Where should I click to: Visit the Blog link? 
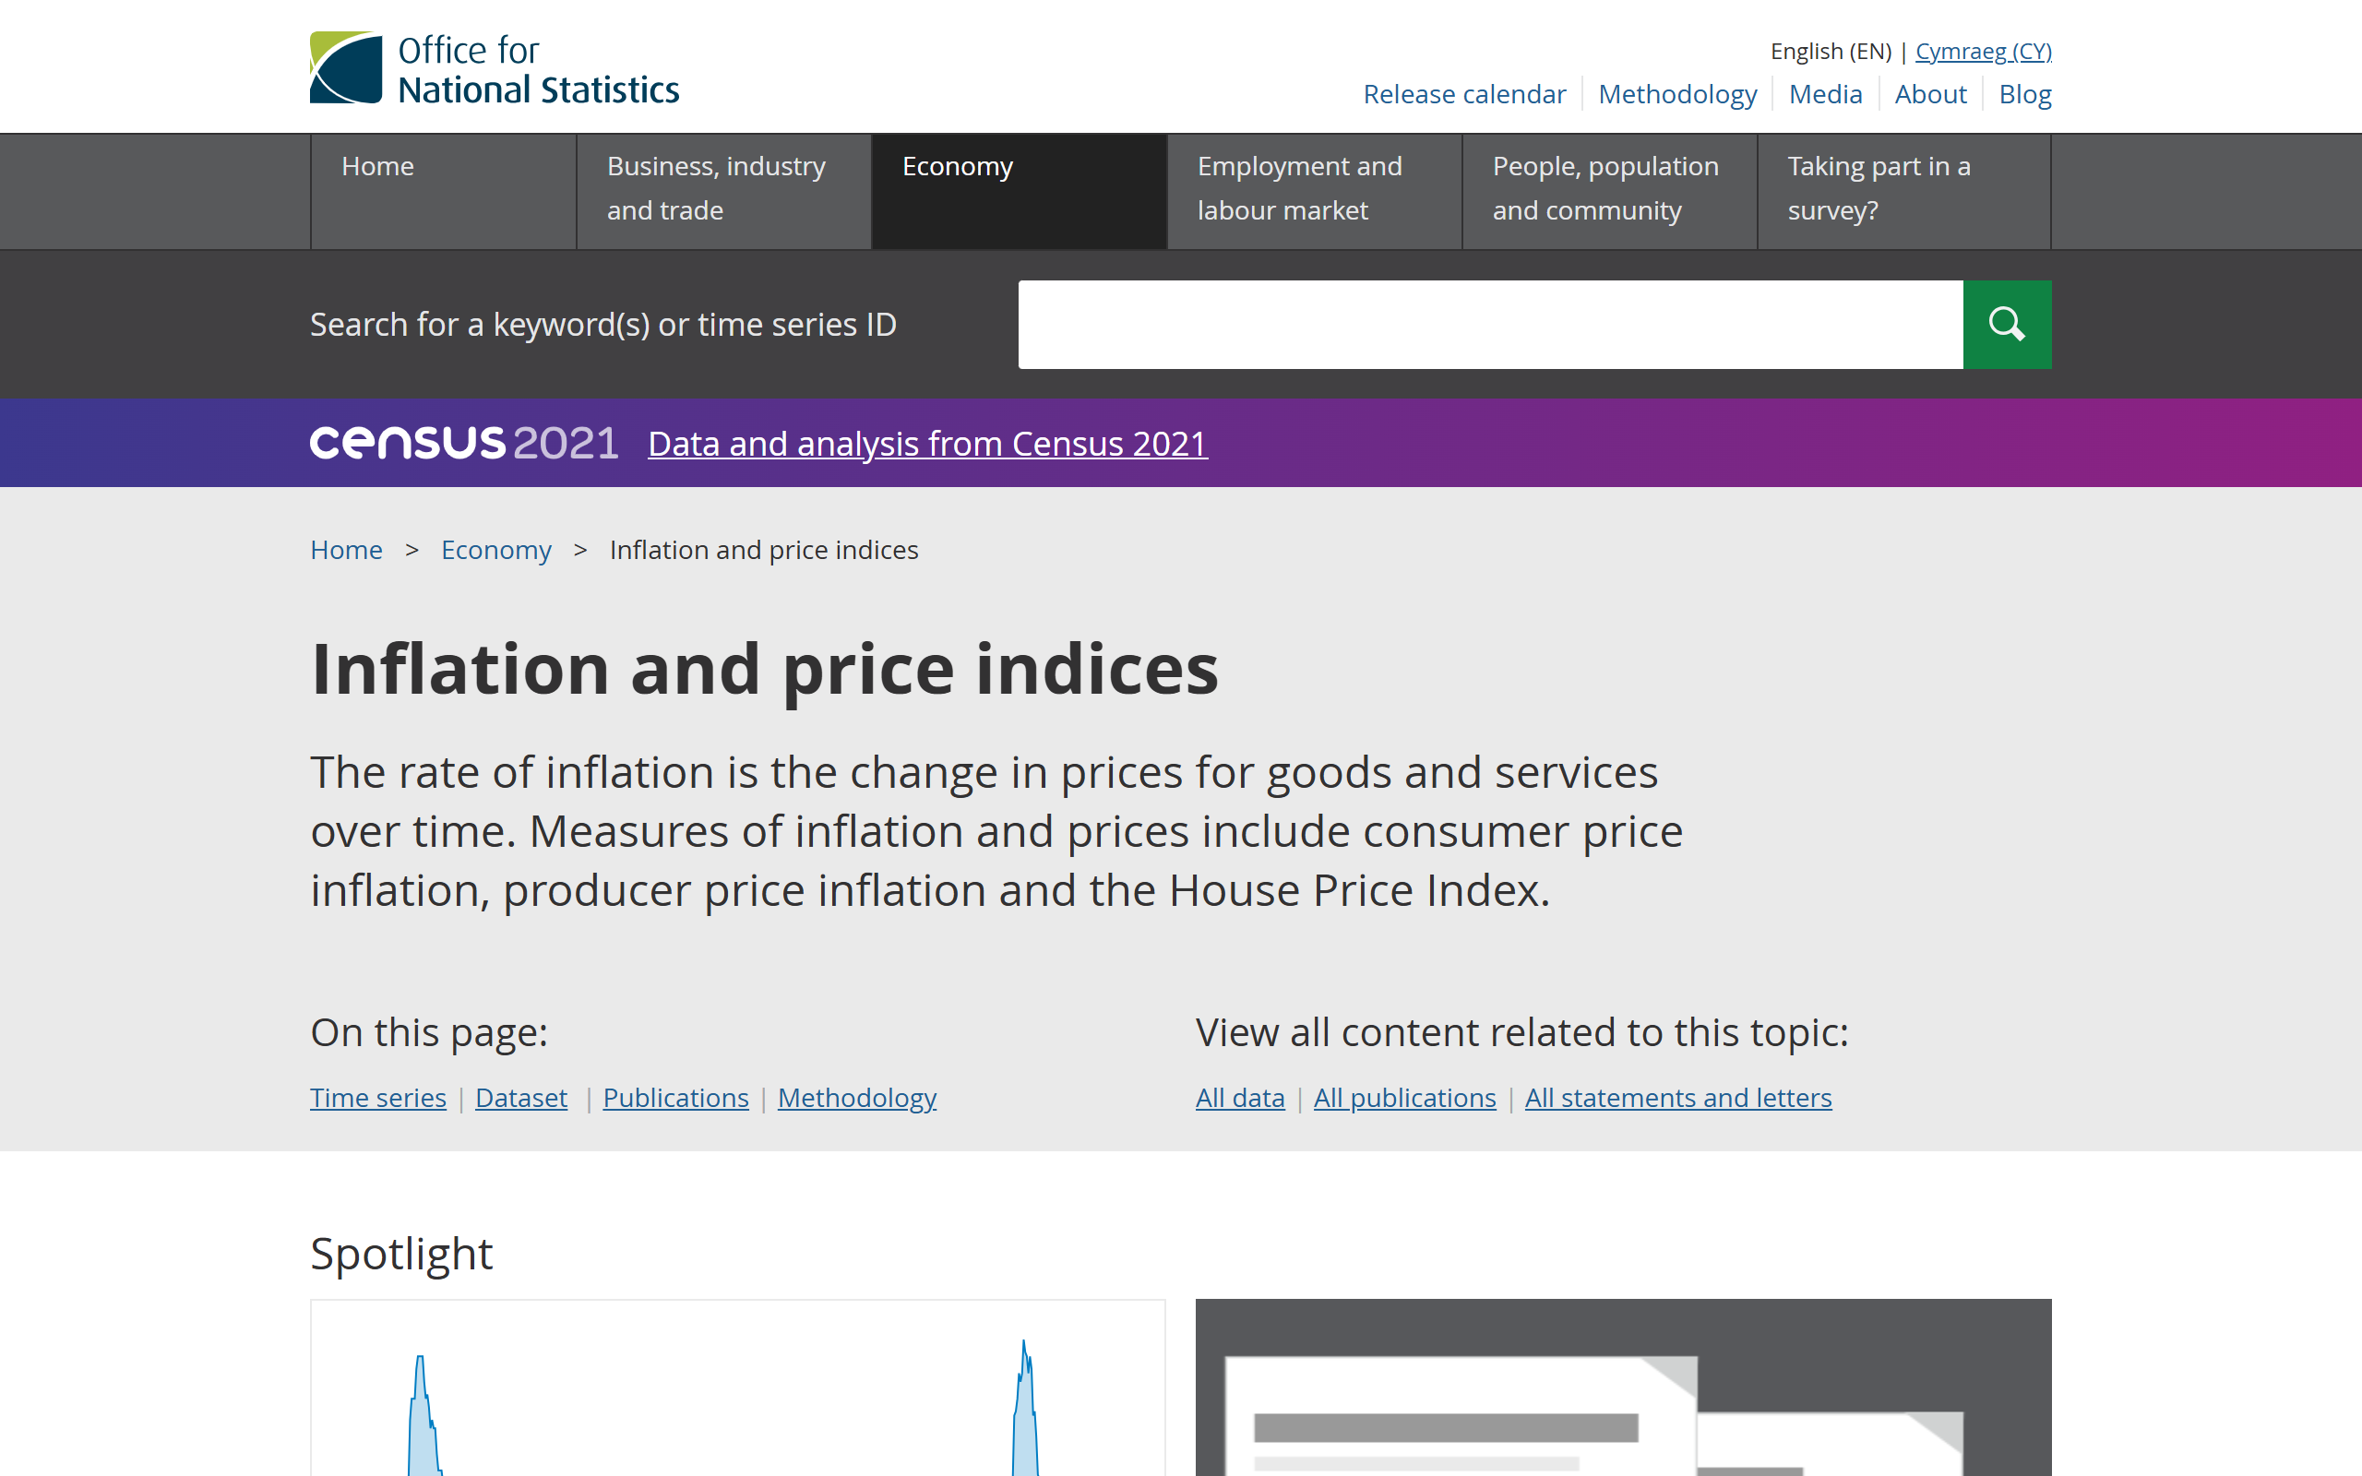2024,95
